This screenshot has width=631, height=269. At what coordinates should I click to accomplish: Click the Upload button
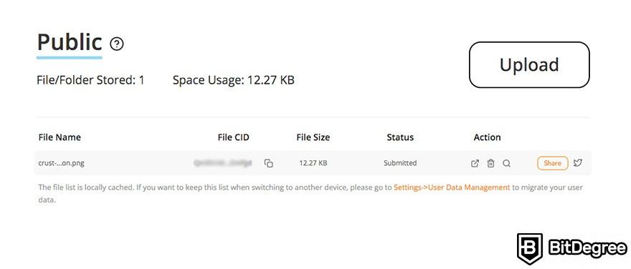[x=529, y=64]
